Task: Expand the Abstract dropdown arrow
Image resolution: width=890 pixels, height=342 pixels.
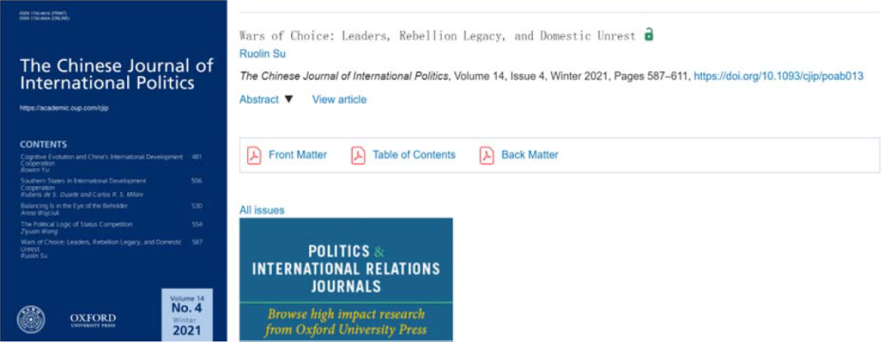Action: coord(288,99)
